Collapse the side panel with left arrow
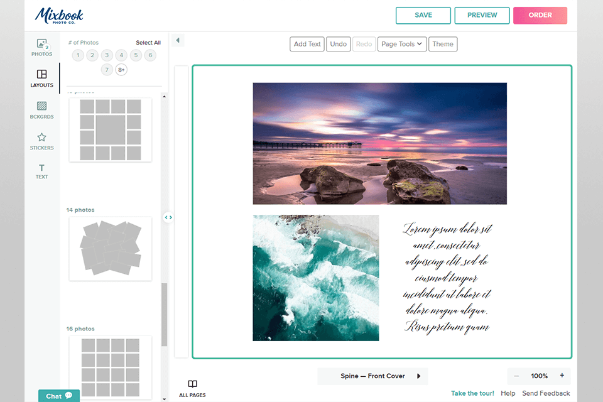The width and height of the screenshot is (603, 402). click(x=178, y=40)
